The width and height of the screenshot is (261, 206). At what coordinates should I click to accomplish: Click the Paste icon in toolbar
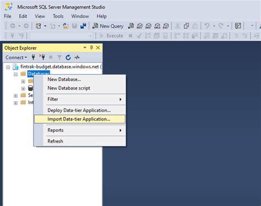click(x=195, y=26)
